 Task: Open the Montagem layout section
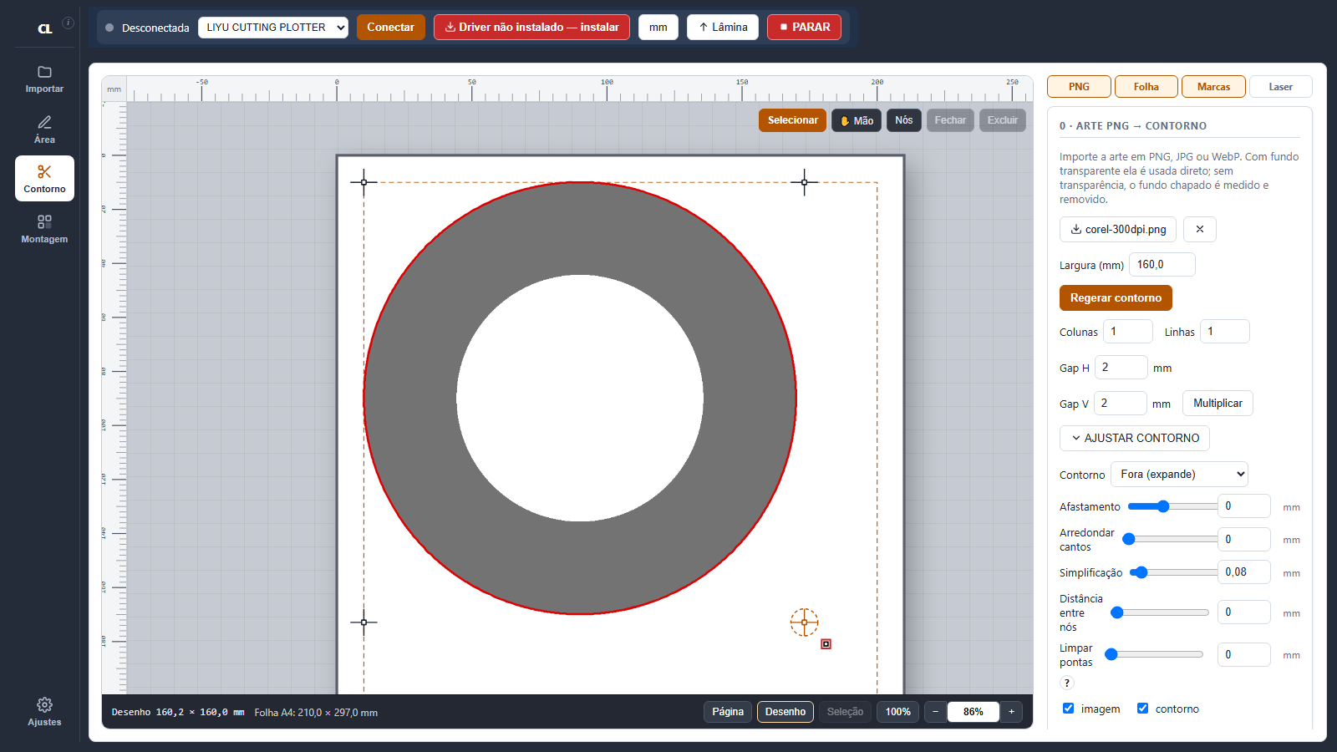(44, 229)
